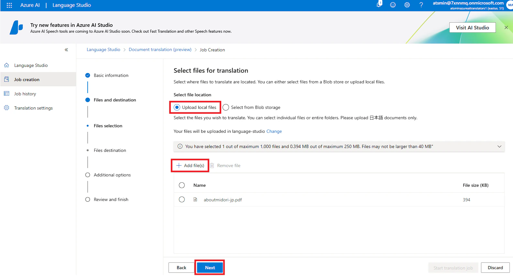
Task: Click Language Studio title in top bar
Action: [72, 5]
